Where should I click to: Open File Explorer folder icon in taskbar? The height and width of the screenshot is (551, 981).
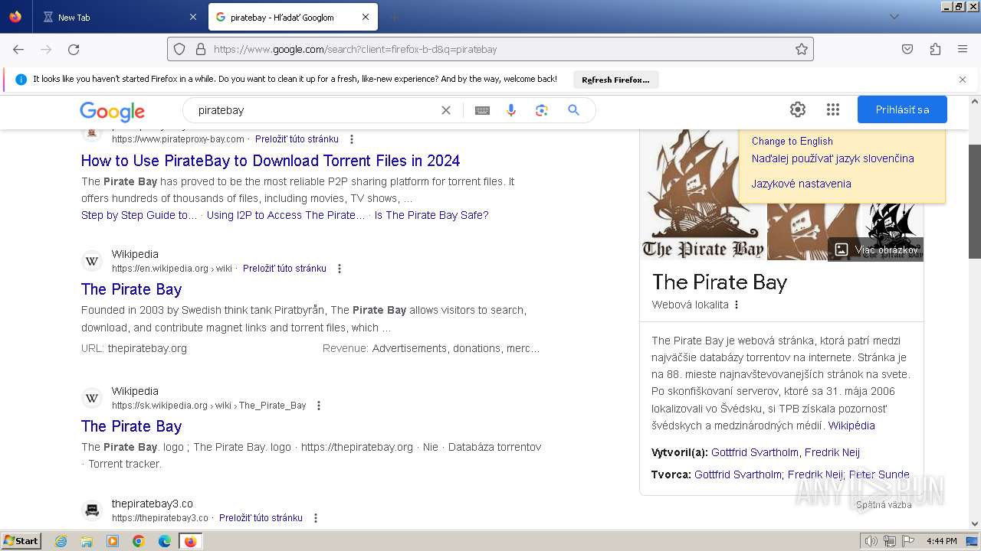(87, 541)
